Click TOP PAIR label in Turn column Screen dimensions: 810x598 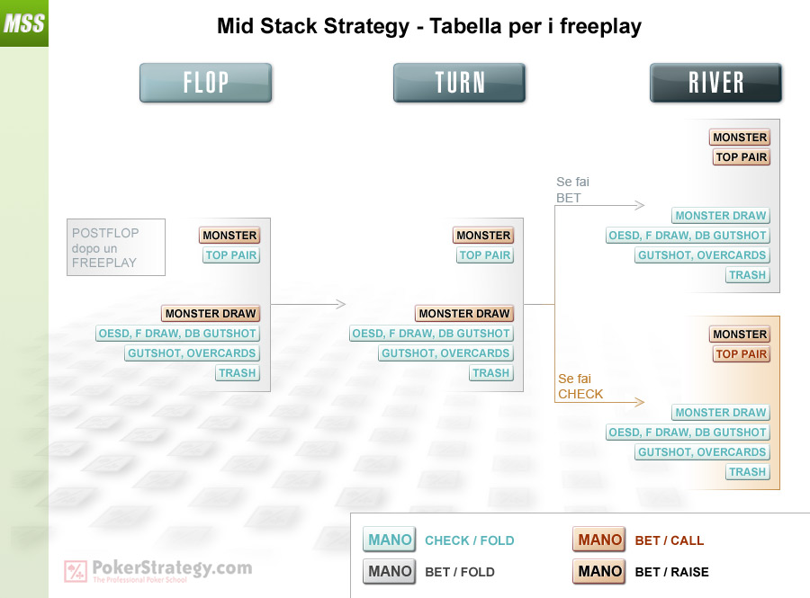click(x=484, y=254)
